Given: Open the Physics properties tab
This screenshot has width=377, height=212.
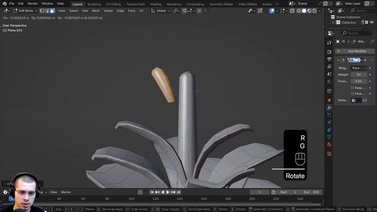Looking at the screenshot, I should [x=329, y=122].
